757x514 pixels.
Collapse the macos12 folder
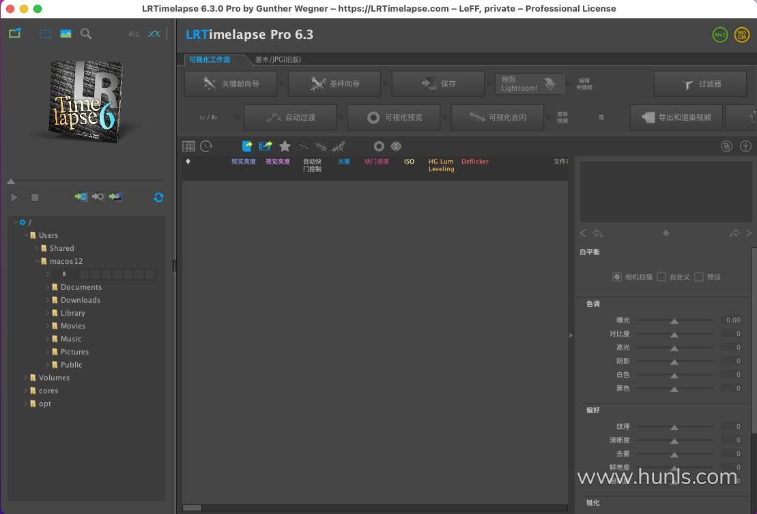point(37,261)
